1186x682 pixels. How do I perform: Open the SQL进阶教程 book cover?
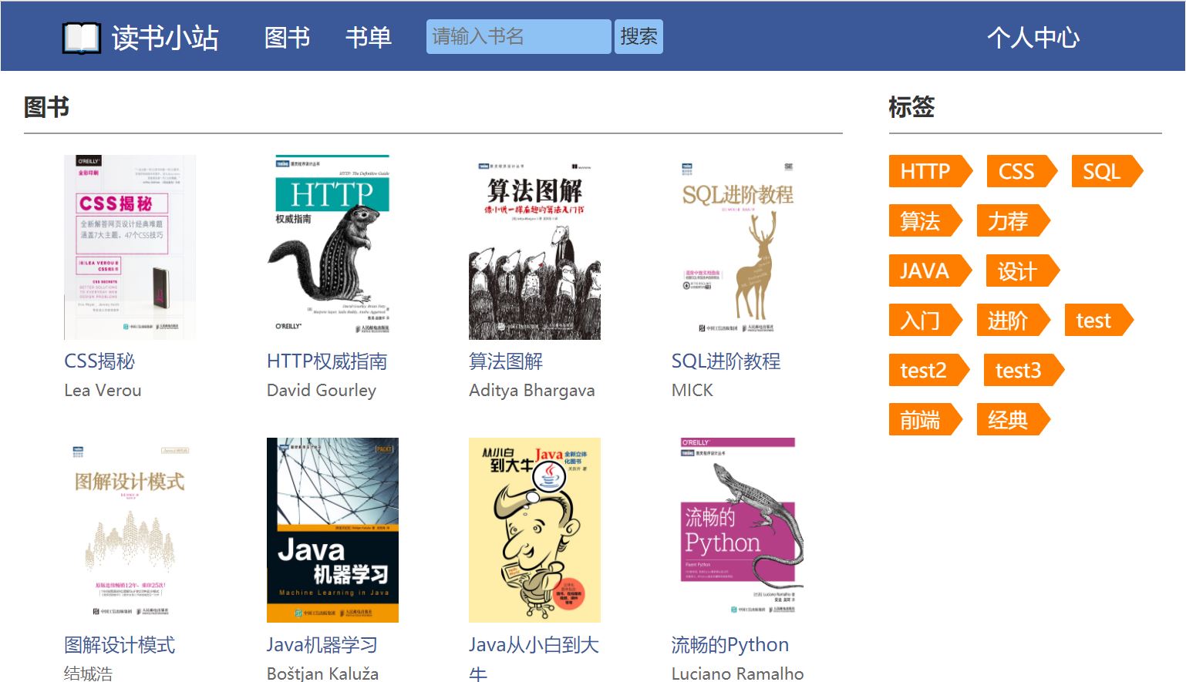(x=737, y=247)
